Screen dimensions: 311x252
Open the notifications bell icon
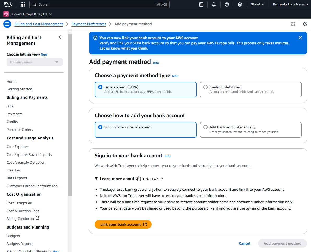(214, 4)
